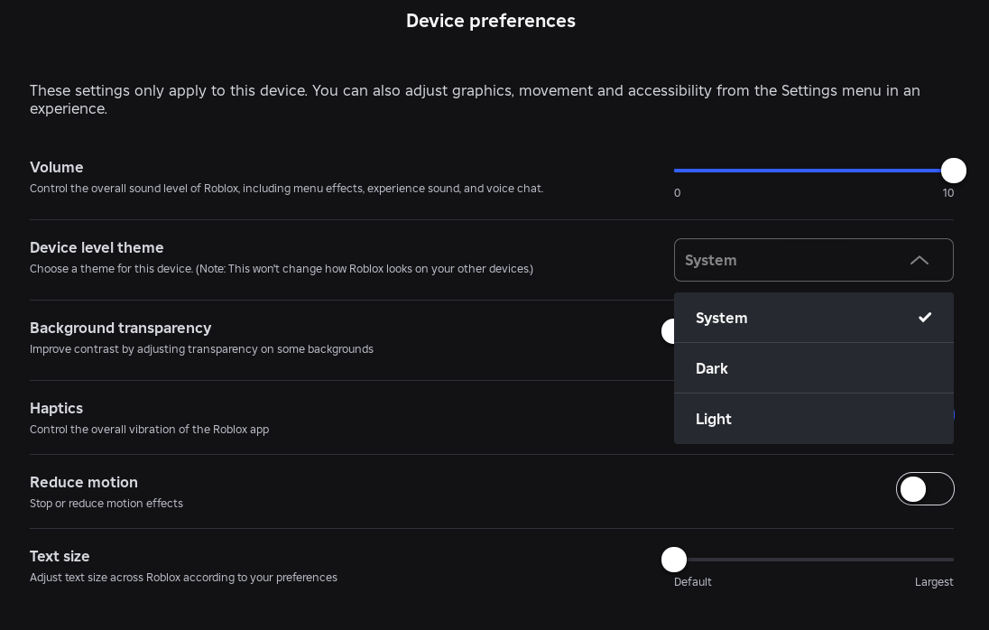This screenshot has height=630, width=989.
Task: Click the middle of the Volume slider track
Action: coord(812,171)
